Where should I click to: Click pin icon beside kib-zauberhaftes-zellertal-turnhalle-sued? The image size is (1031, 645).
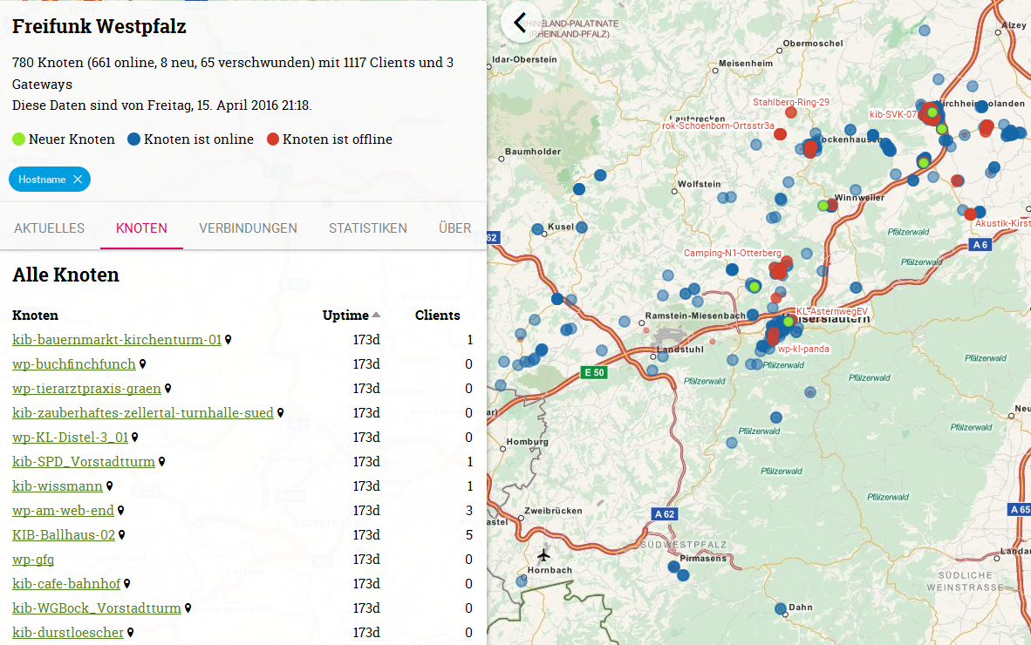(280, 412)
